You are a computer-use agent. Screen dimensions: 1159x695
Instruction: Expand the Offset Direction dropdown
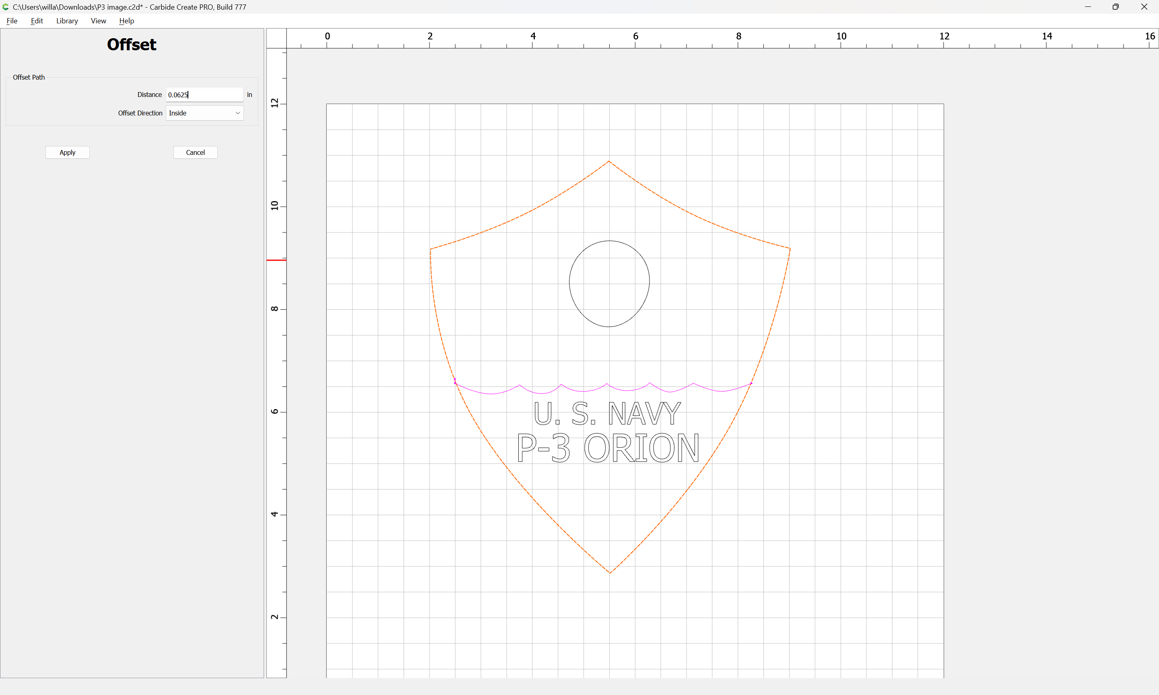point(204,113)
